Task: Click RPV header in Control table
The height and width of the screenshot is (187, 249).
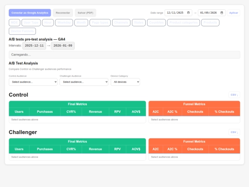Action: [118, 112]
